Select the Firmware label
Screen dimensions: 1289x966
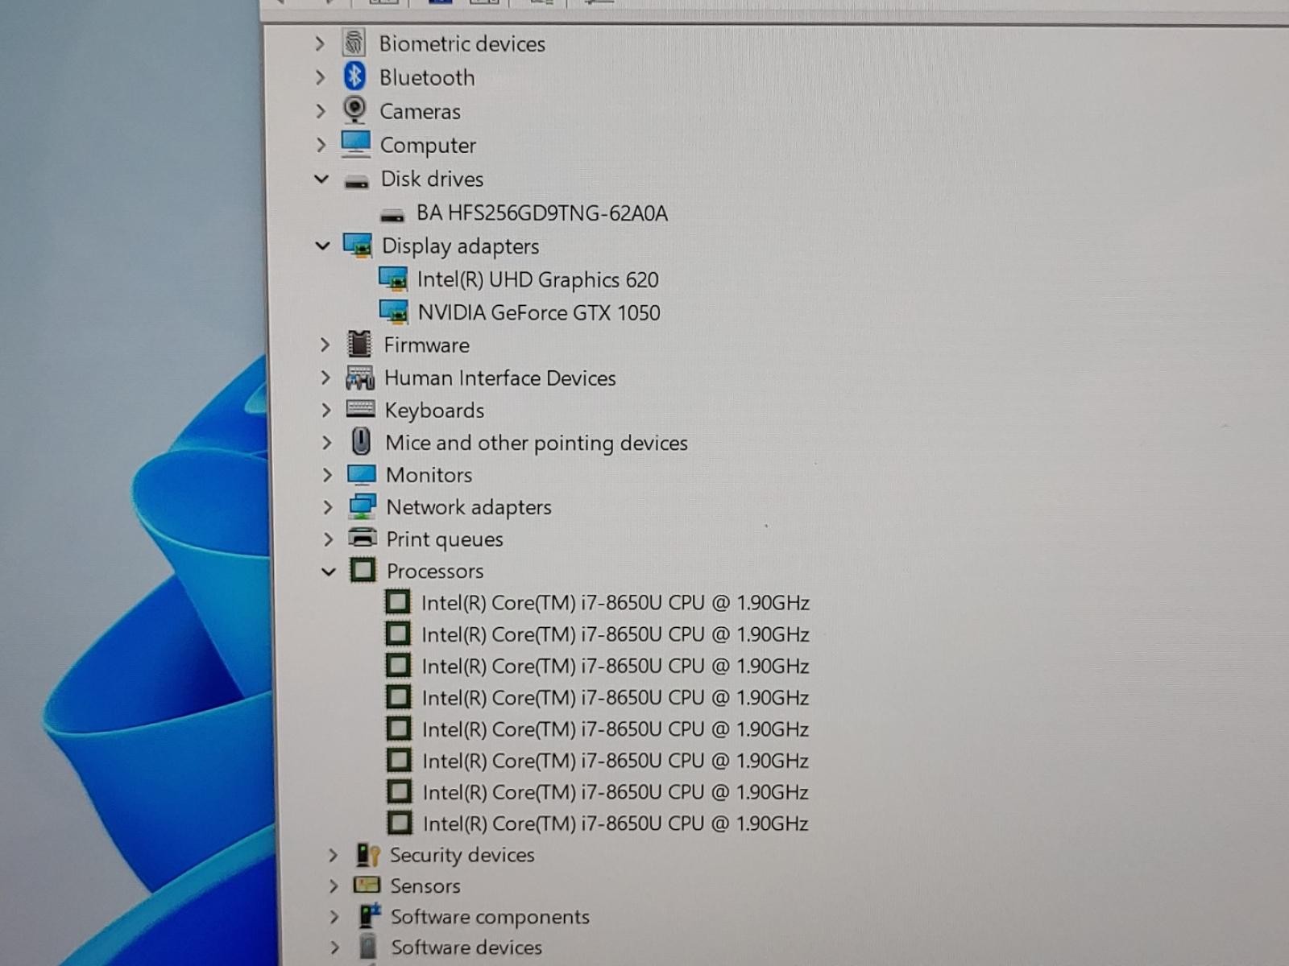(426, 345)
